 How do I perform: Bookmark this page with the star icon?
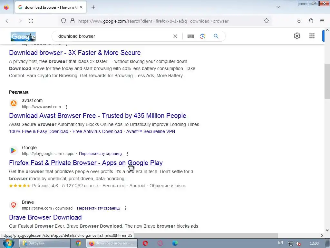(267, 21)
